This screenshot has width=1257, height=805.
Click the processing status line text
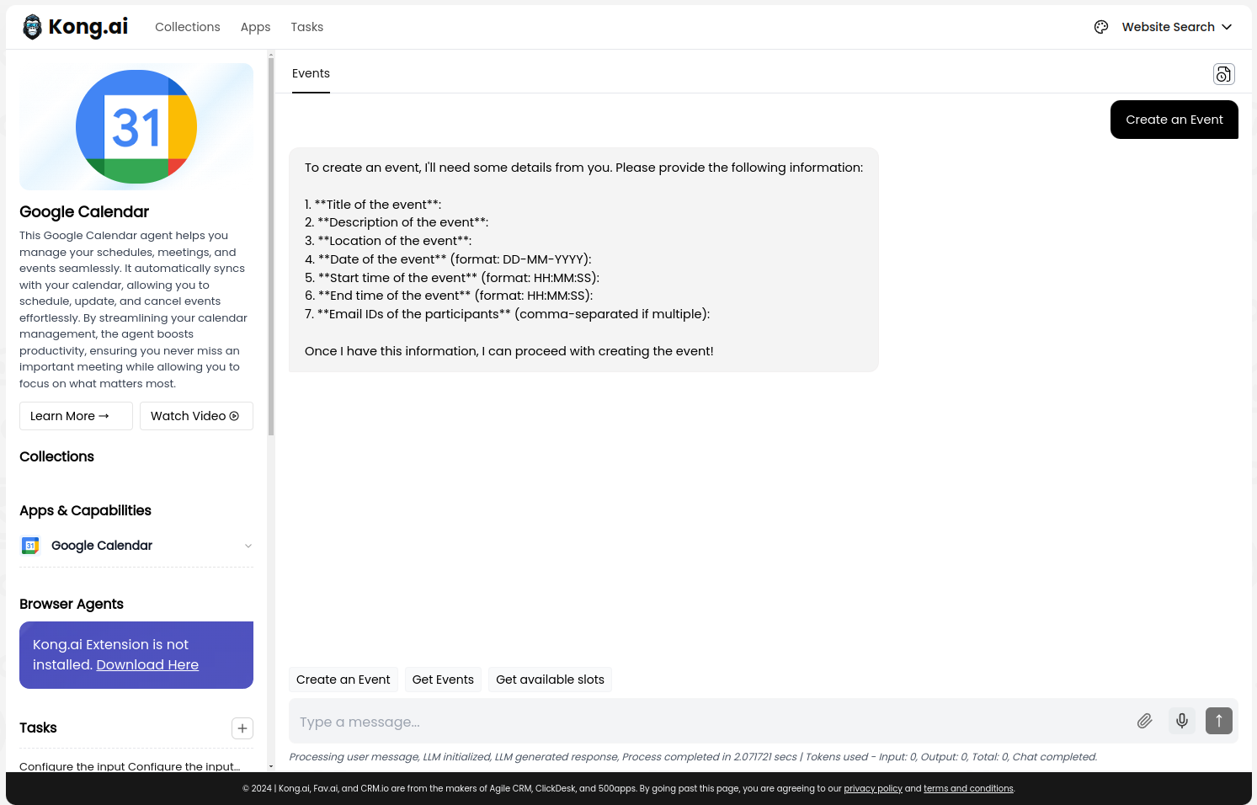tap(693, 757)
